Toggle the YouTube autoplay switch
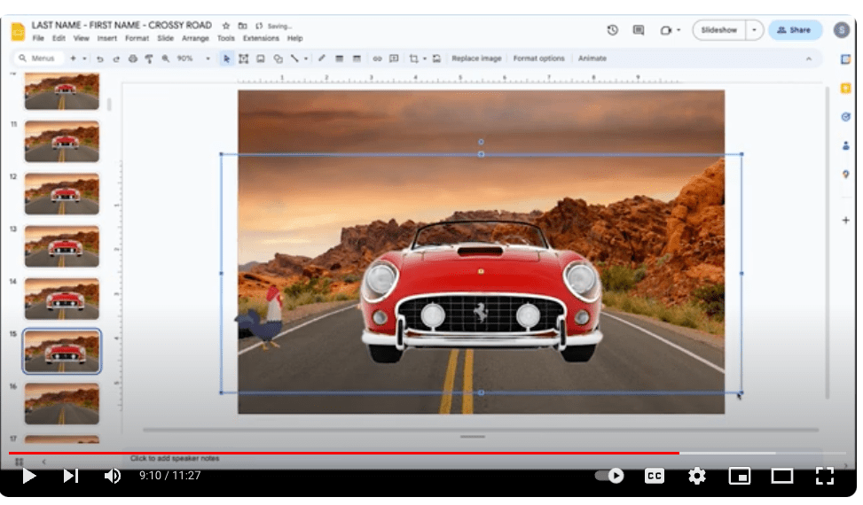Screen dimensions: 863x505 [x=609, y=476]
